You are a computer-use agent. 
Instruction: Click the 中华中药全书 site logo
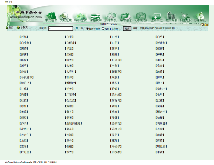coord(28,13)
